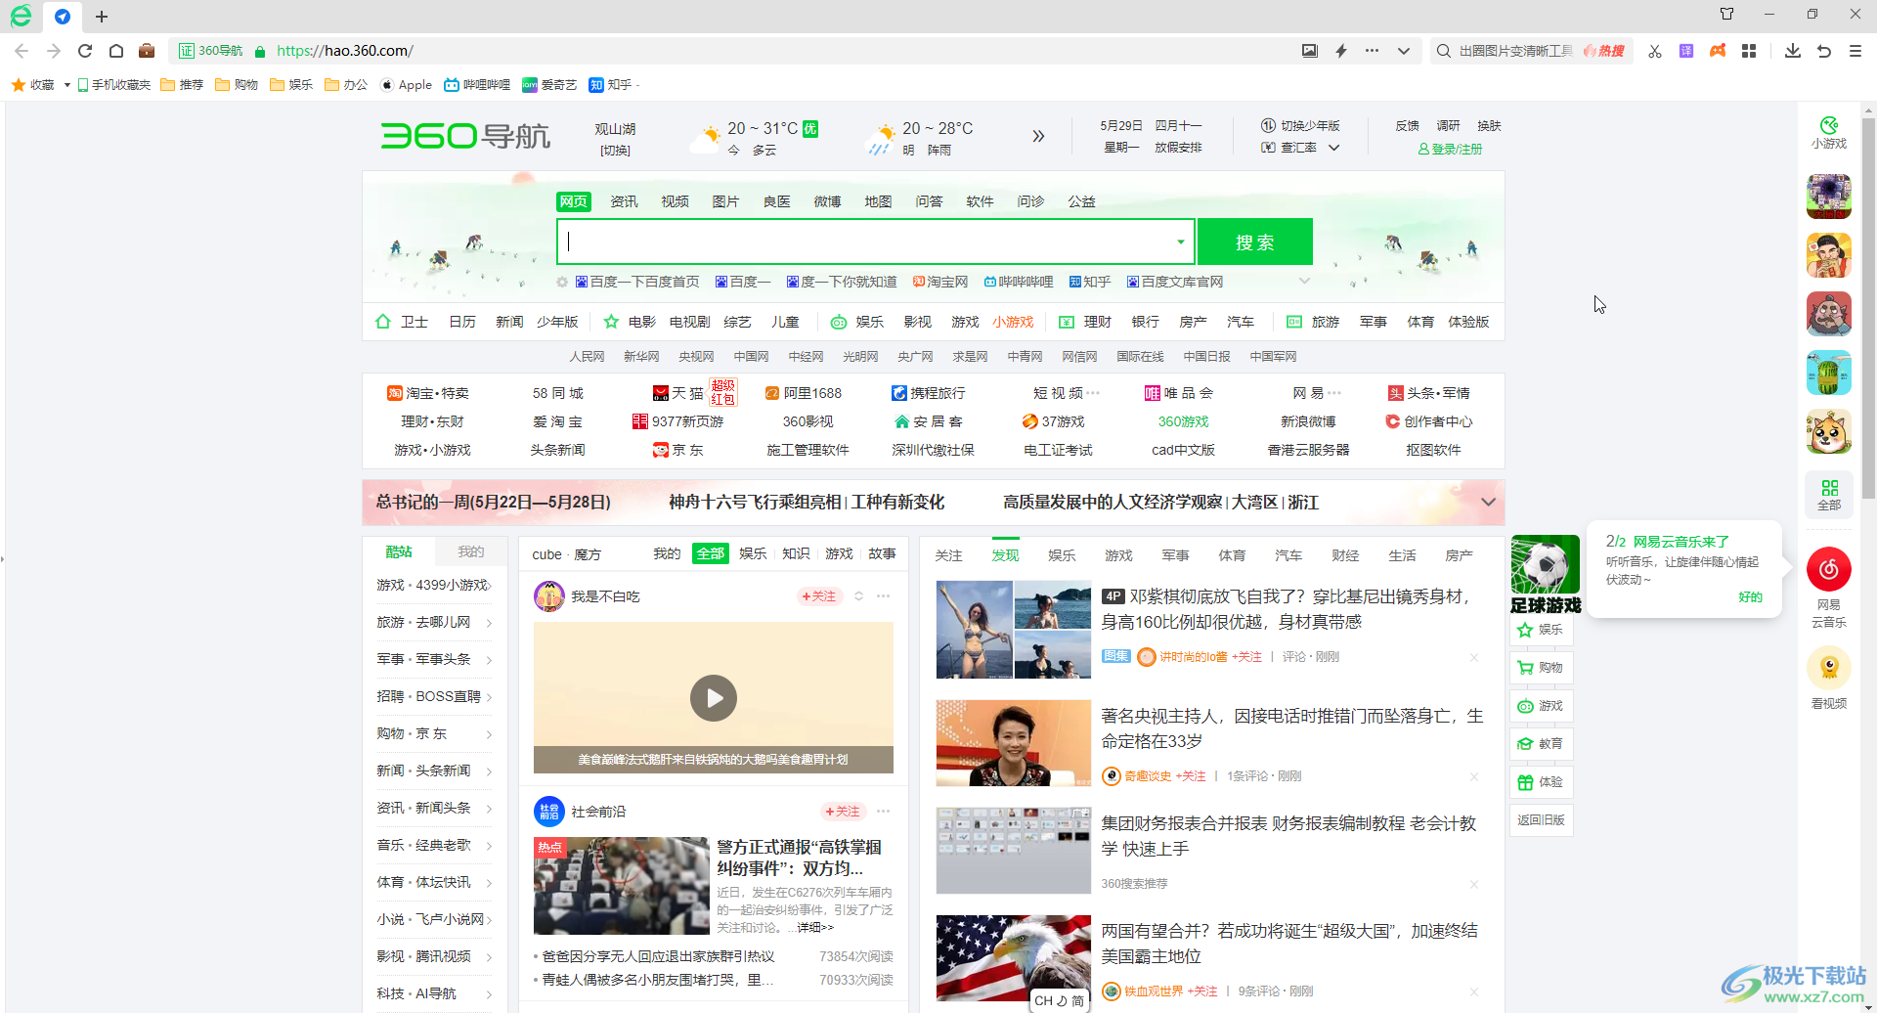Open the 登录/注册 link
The width and height of the screenshot is (1877, 1013).
coord(1450,150)
